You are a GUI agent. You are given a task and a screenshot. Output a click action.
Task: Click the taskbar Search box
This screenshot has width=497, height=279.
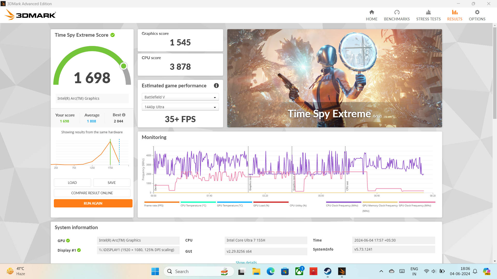[x=199, y=271]
